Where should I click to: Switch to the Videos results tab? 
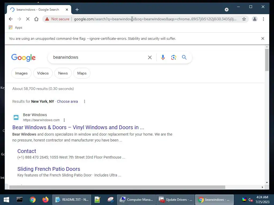[43, 73]
